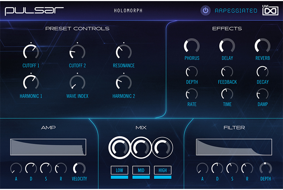Viewport: 283px width, 190px height.
Task: Adjust the Resonance knob
Action: pos(123,51)
